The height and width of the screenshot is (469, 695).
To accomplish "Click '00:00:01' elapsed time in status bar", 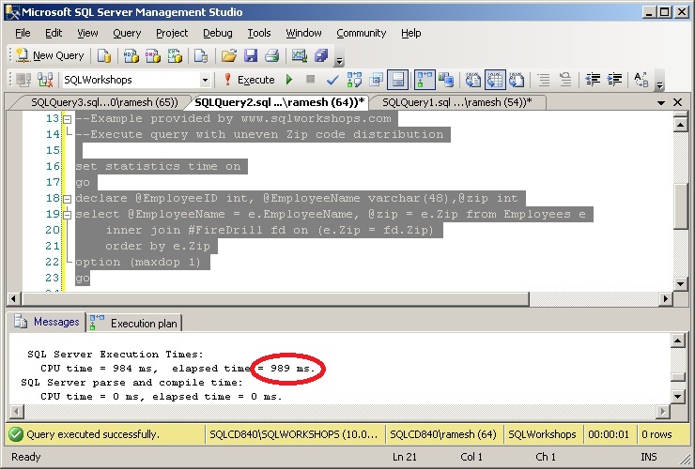I will point(609,434).
